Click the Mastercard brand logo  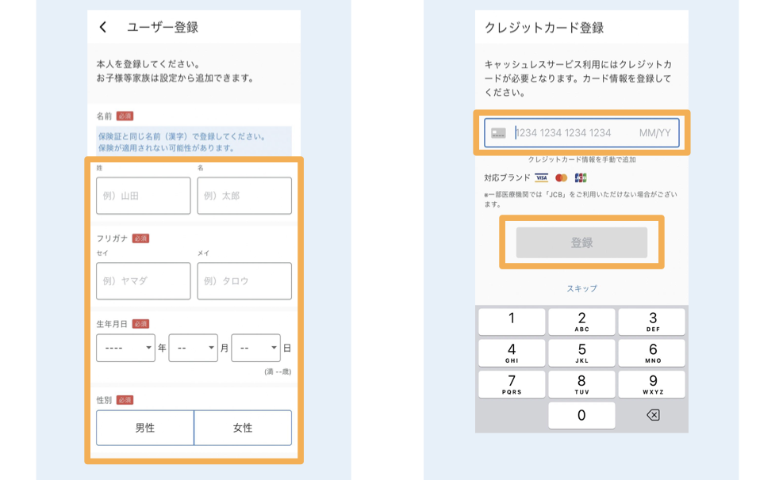pos(561,178)
